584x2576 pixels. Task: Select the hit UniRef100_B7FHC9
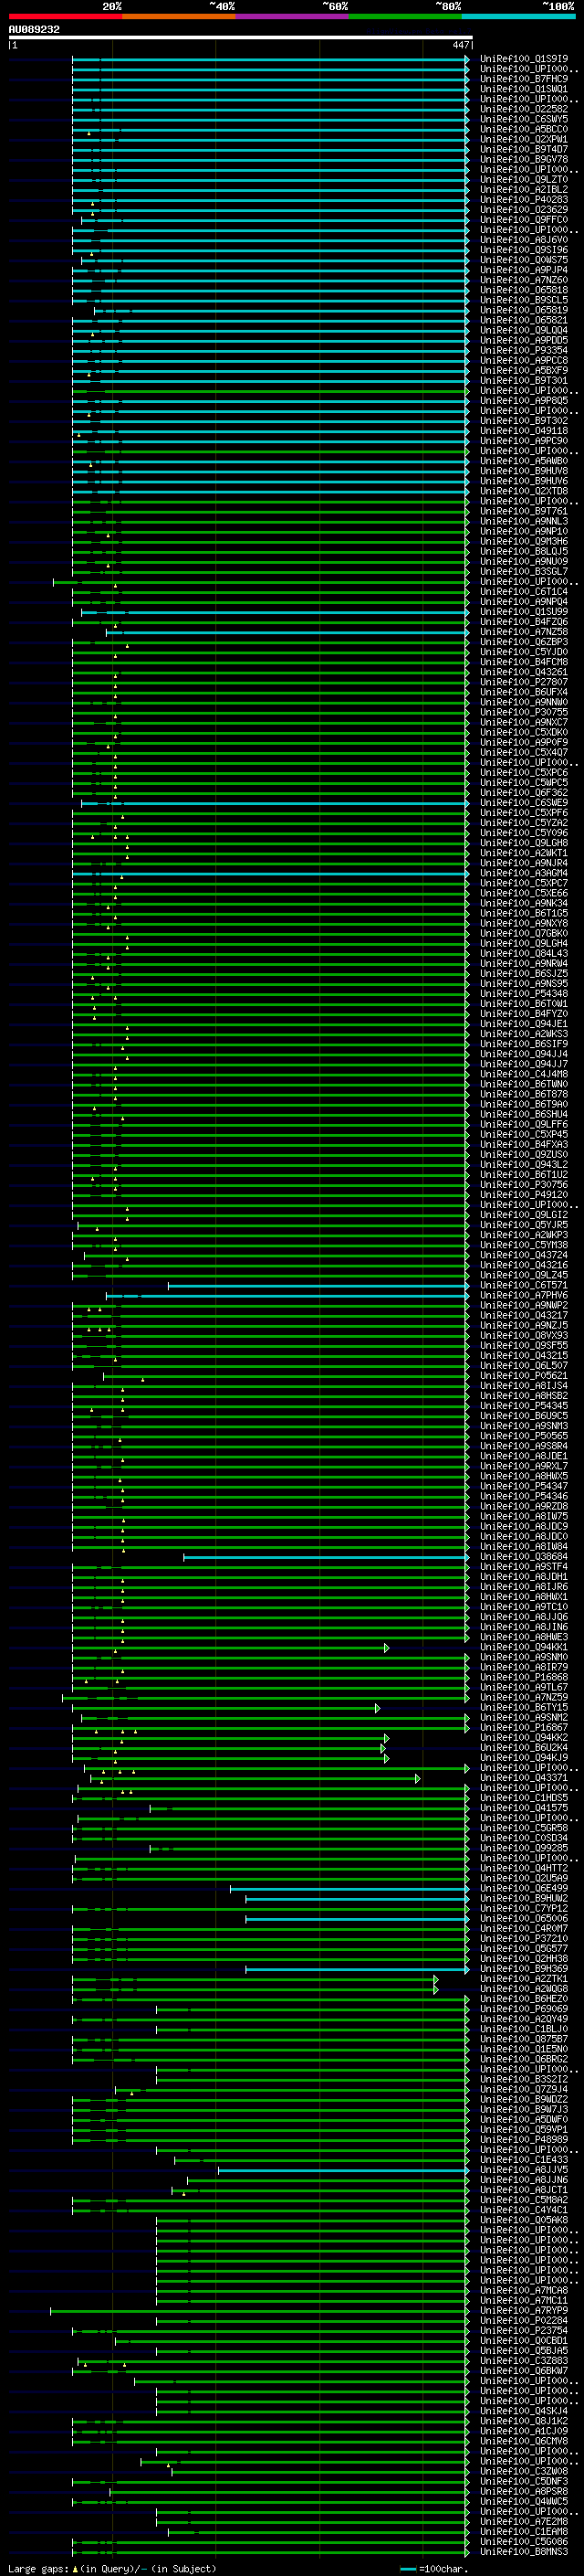524,79
